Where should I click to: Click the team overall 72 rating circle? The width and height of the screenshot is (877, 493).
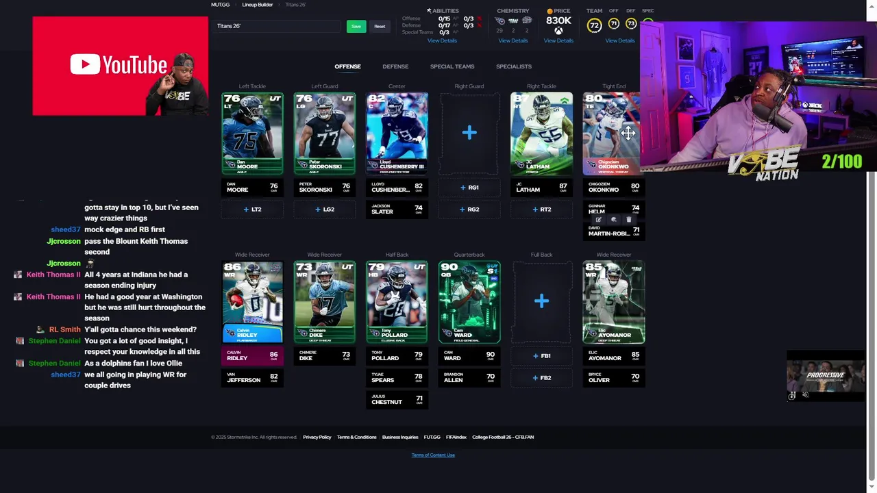click(x=594, y=25)
